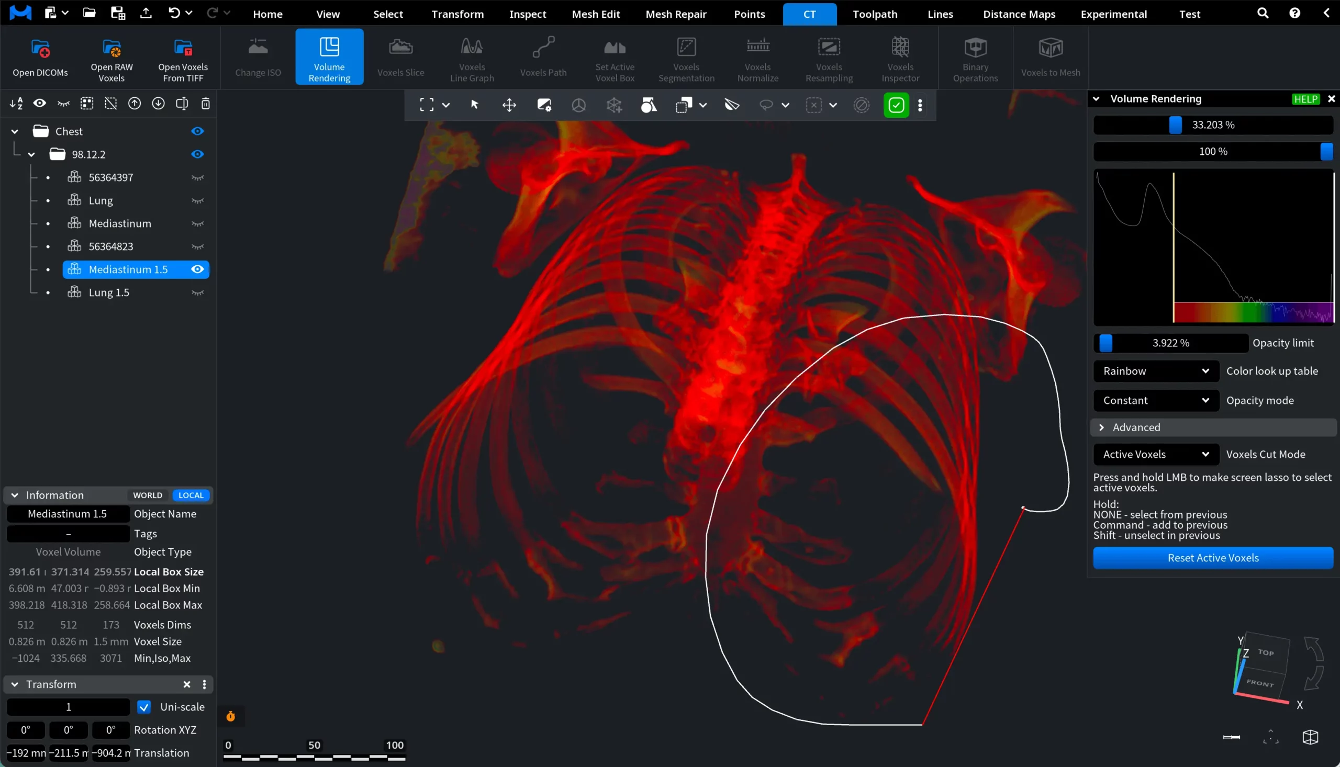
Task: Open Voxels Line Graph tool
Action: [x=472, y=57]
